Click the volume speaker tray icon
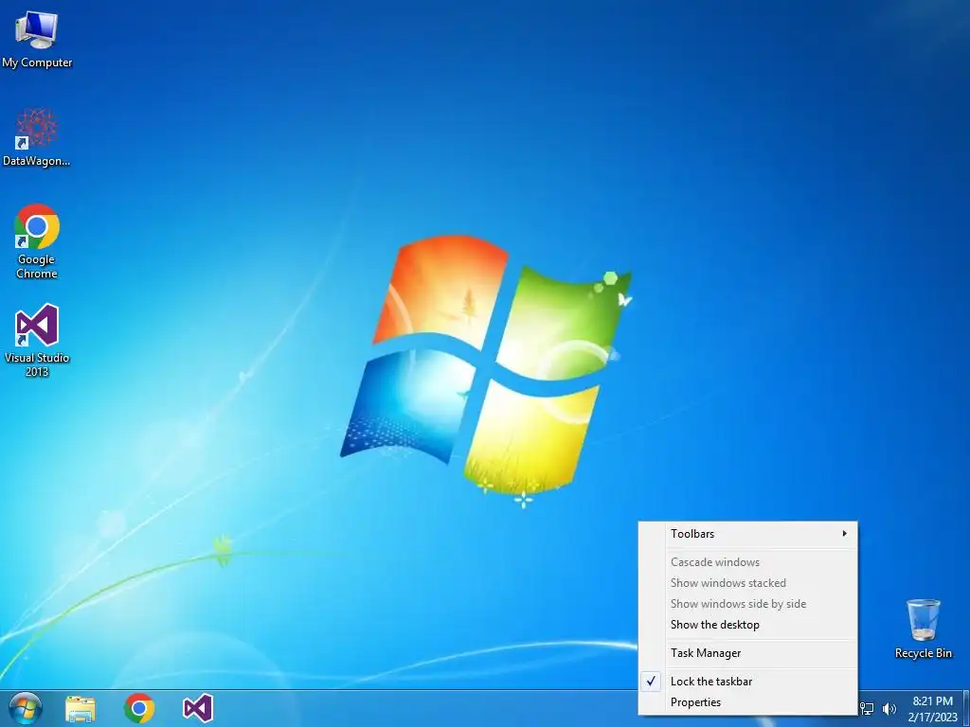The width and height of the screenshot is (970, 727). tap(889, 708)
